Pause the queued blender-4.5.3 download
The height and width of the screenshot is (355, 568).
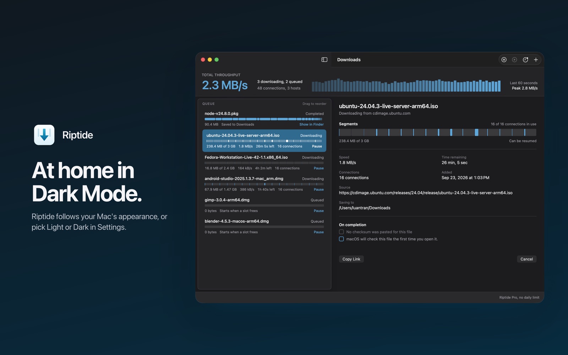319,232
